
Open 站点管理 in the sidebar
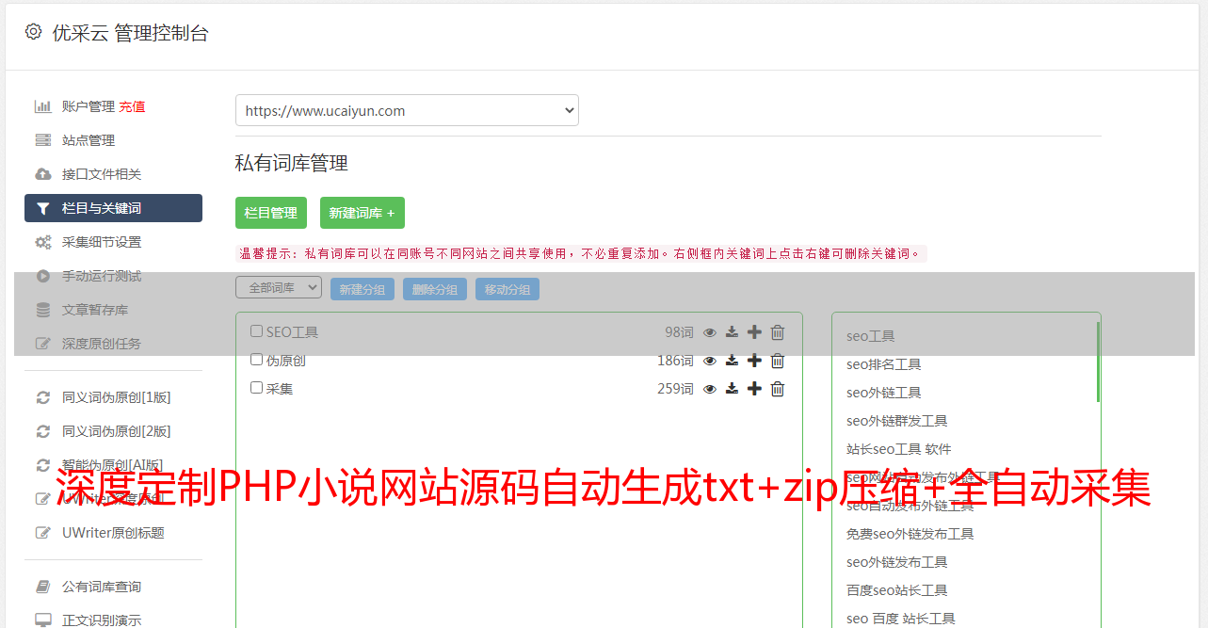coord(89,140)
